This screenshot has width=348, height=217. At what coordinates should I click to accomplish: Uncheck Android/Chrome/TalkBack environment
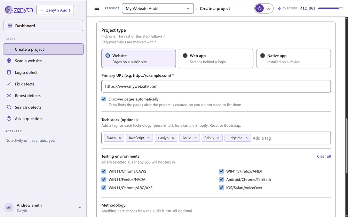221,180
